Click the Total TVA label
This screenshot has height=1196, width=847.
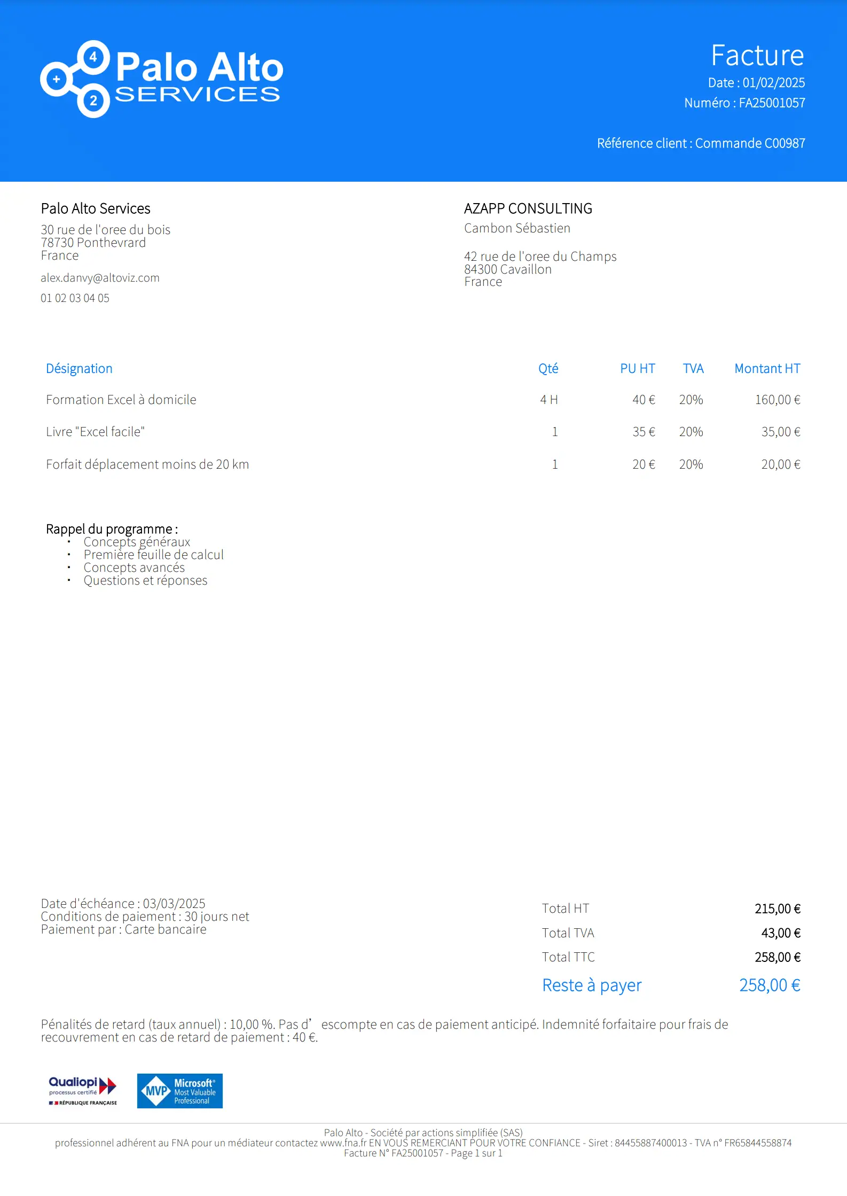click(x=568, y=933)
